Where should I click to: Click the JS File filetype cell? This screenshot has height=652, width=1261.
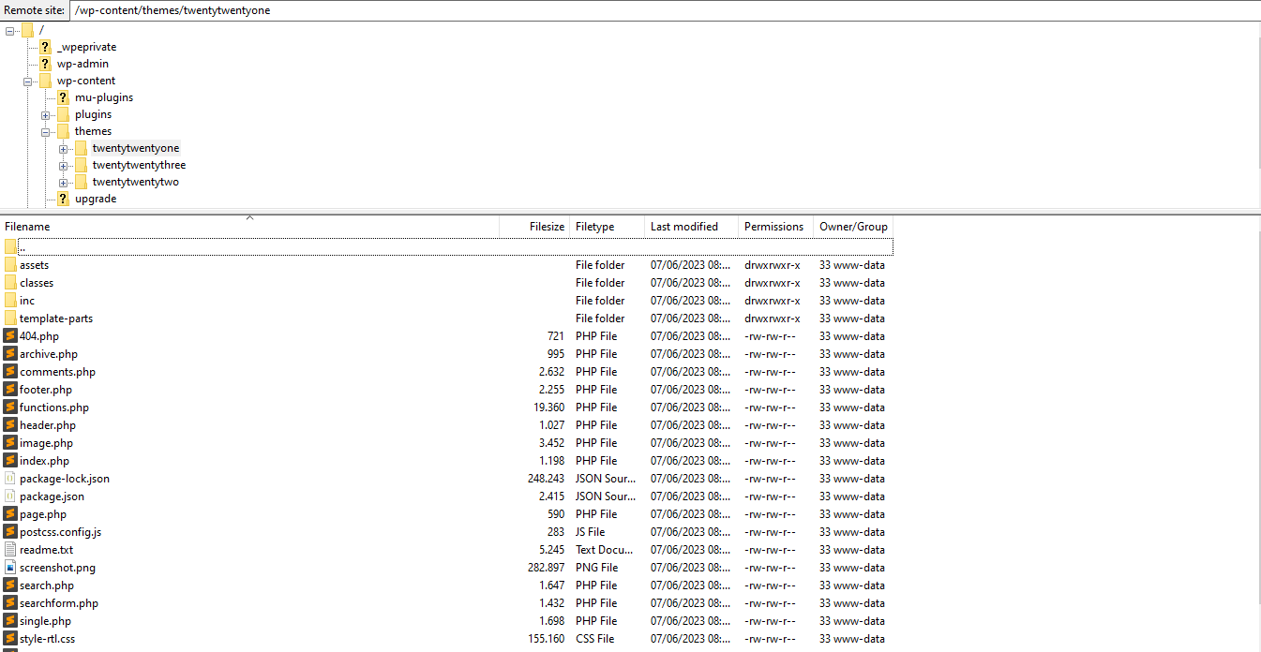tap(591, 532)
